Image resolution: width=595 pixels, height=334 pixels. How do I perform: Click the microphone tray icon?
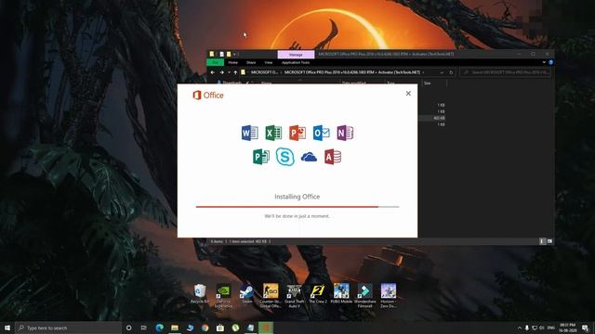tap(527, 328)
